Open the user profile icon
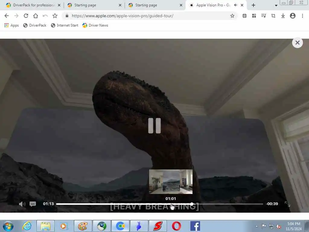 [x=293, y=16]
